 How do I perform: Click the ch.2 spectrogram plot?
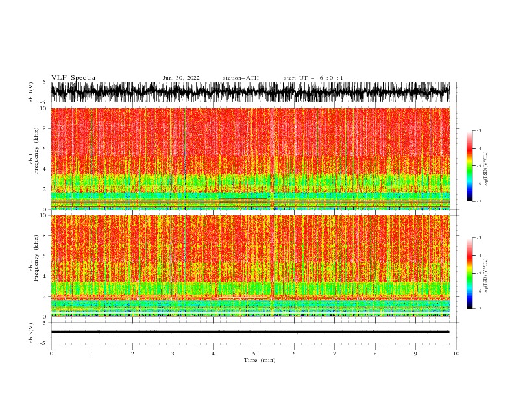[x=250, y=266]
